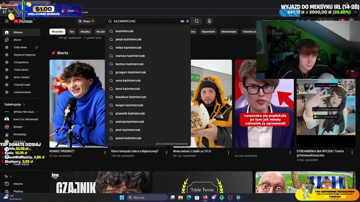The height and width of the screenshot is (202, 360).
Task: Open Karol Friz Wiśniewski channel
Action: (x=21, y=119)
